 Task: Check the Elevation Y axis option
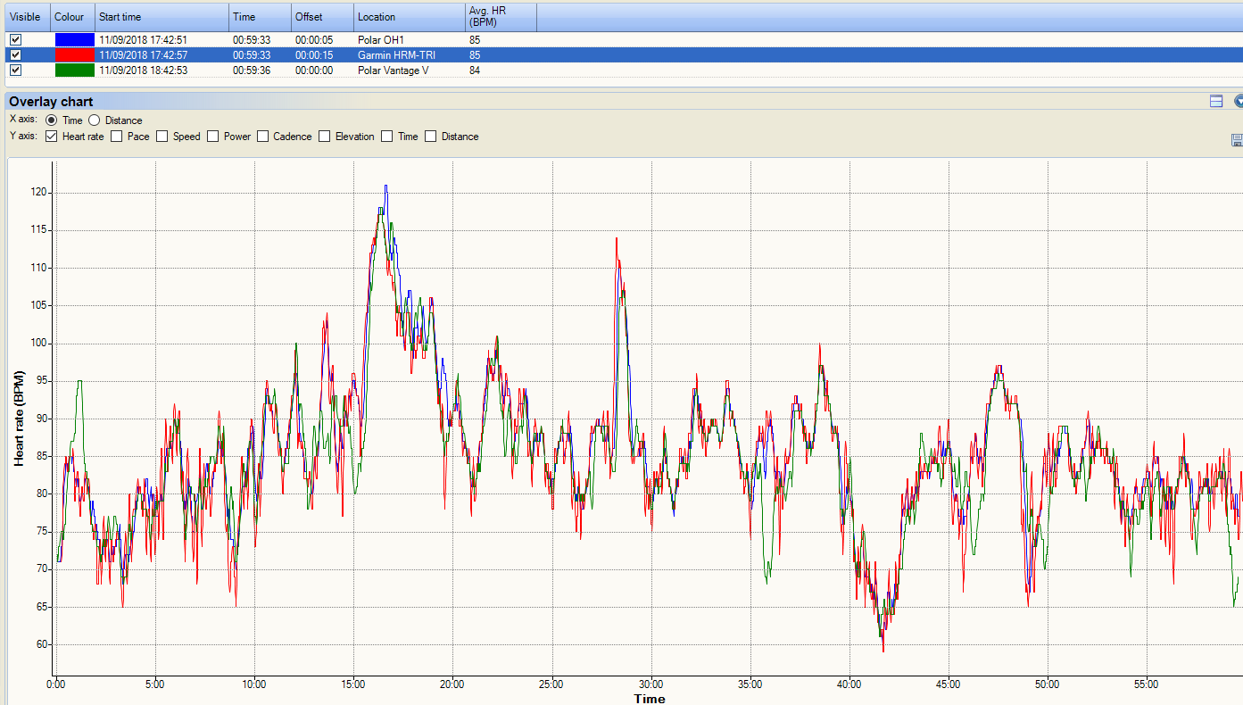[x=325, y=137]
